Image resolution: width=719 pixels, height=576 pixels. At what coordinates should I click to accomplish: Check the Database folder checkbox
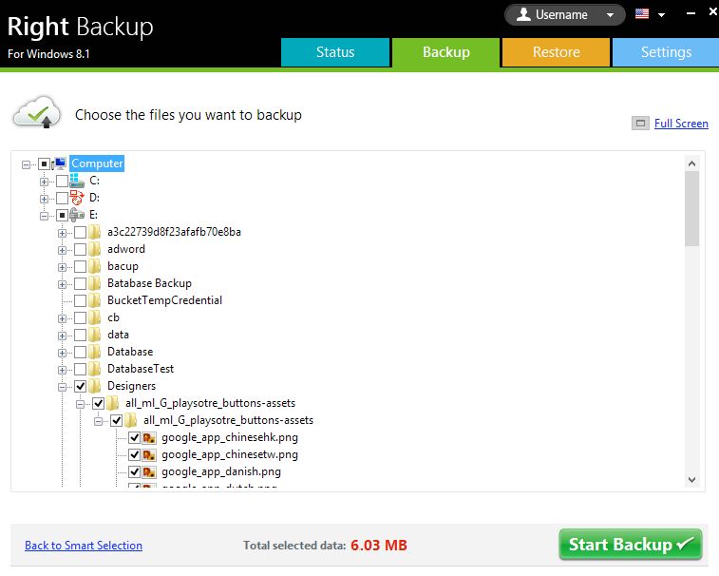point(80,353)
